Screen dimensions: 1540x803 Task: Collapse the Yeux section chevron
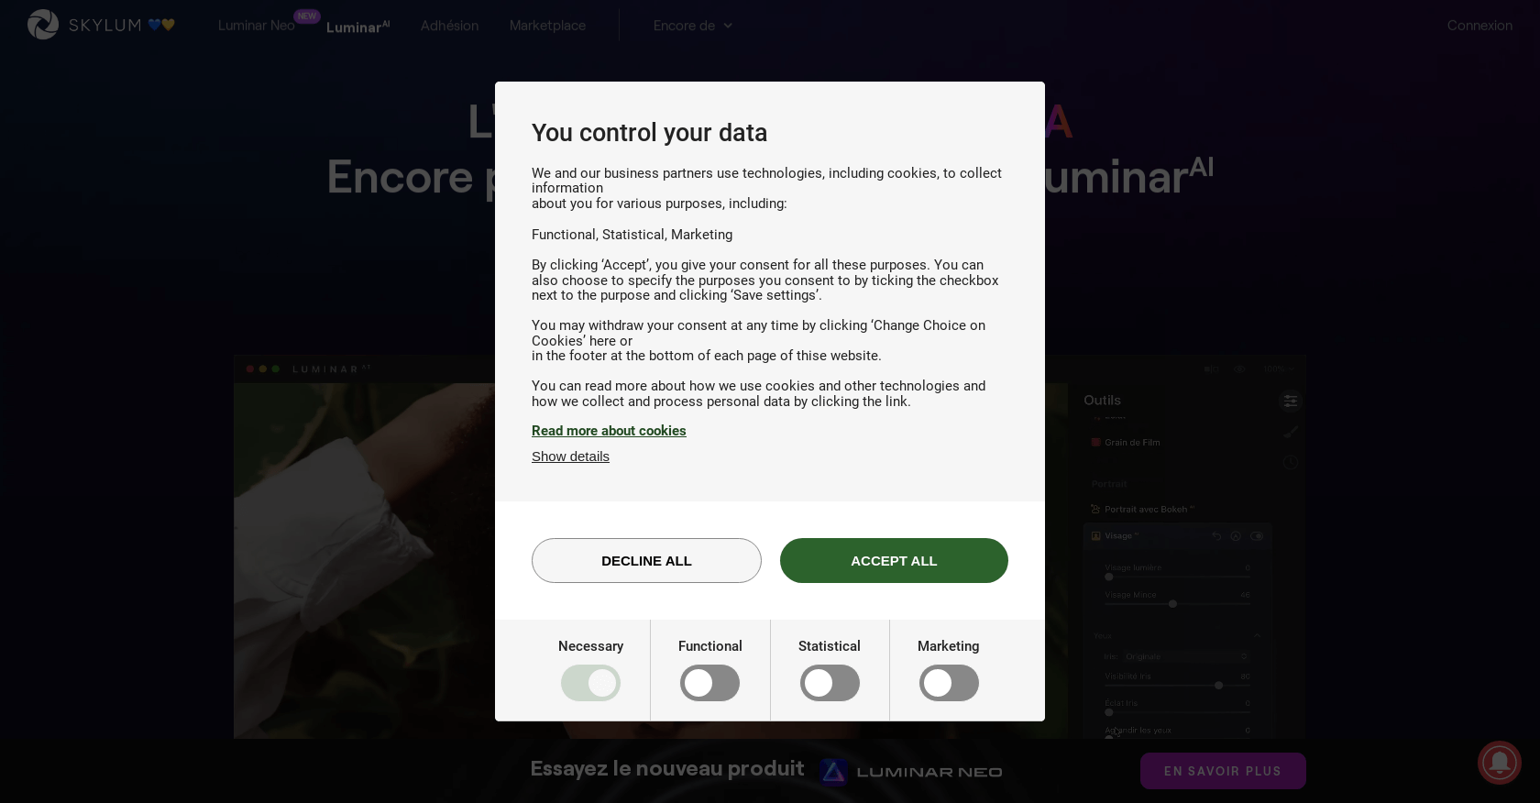click(x=1258, y=635)
